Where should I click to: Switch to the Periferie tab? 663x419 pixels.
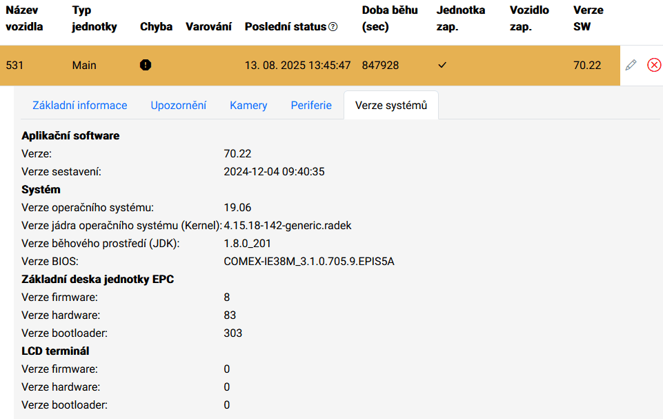[x=311, y=106]
